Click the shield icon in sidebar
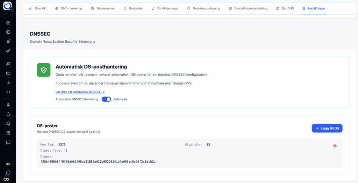 point(8,114)
